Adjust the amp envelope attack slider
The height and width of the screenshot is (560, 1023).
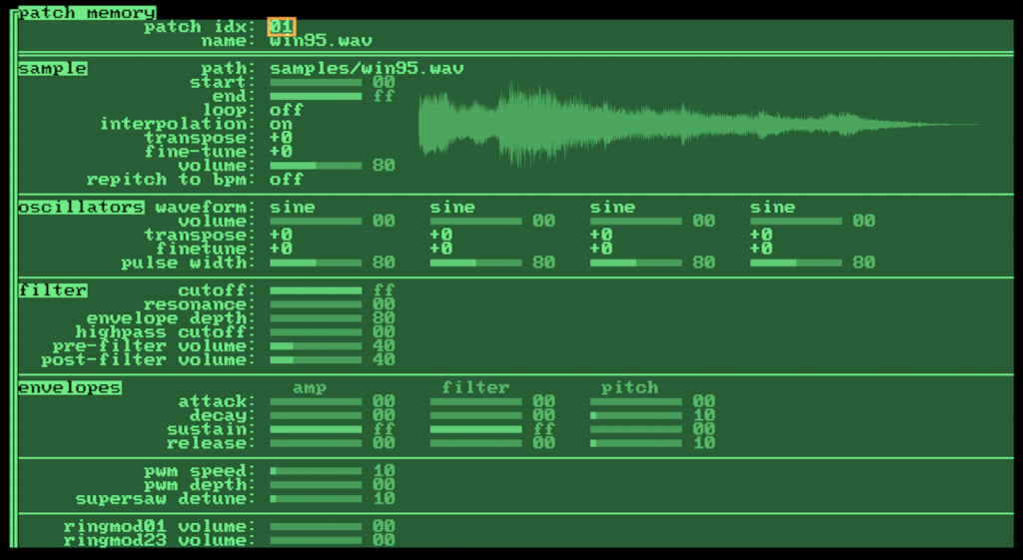point(316,401)
